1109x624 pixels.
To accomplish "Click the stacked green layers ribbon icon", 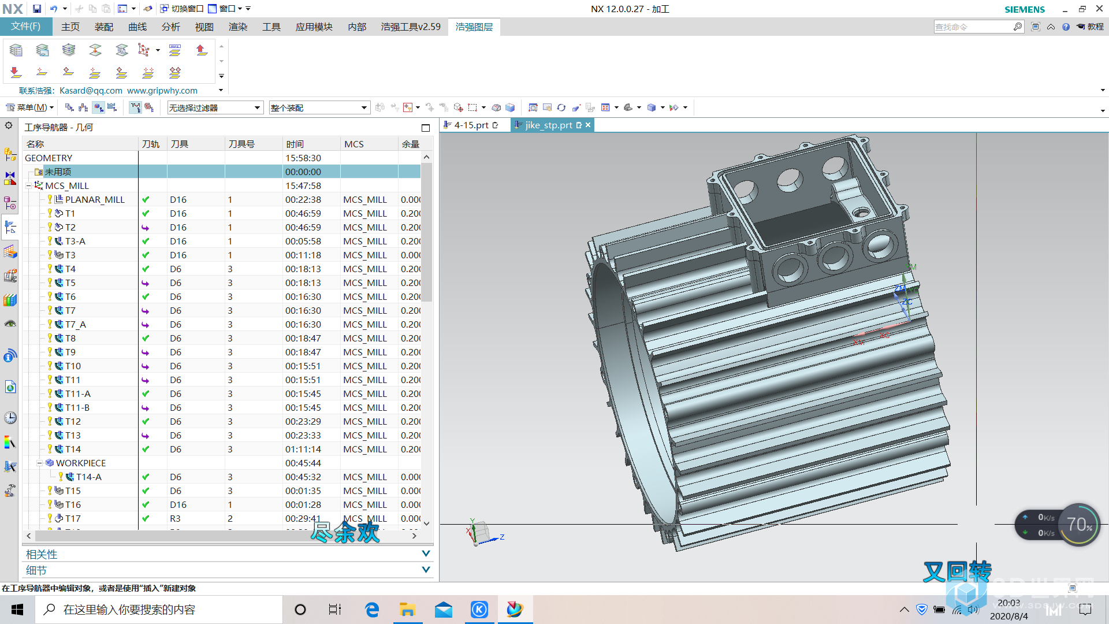I will 69,50.
